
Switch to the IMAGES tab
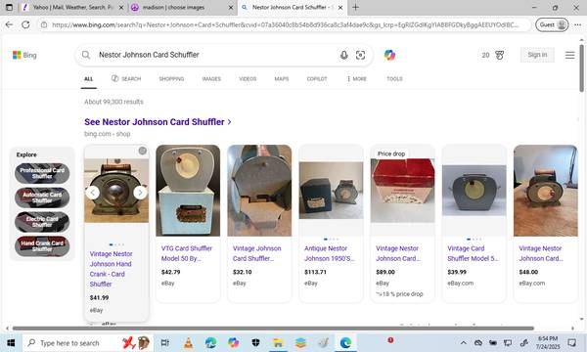211,79
